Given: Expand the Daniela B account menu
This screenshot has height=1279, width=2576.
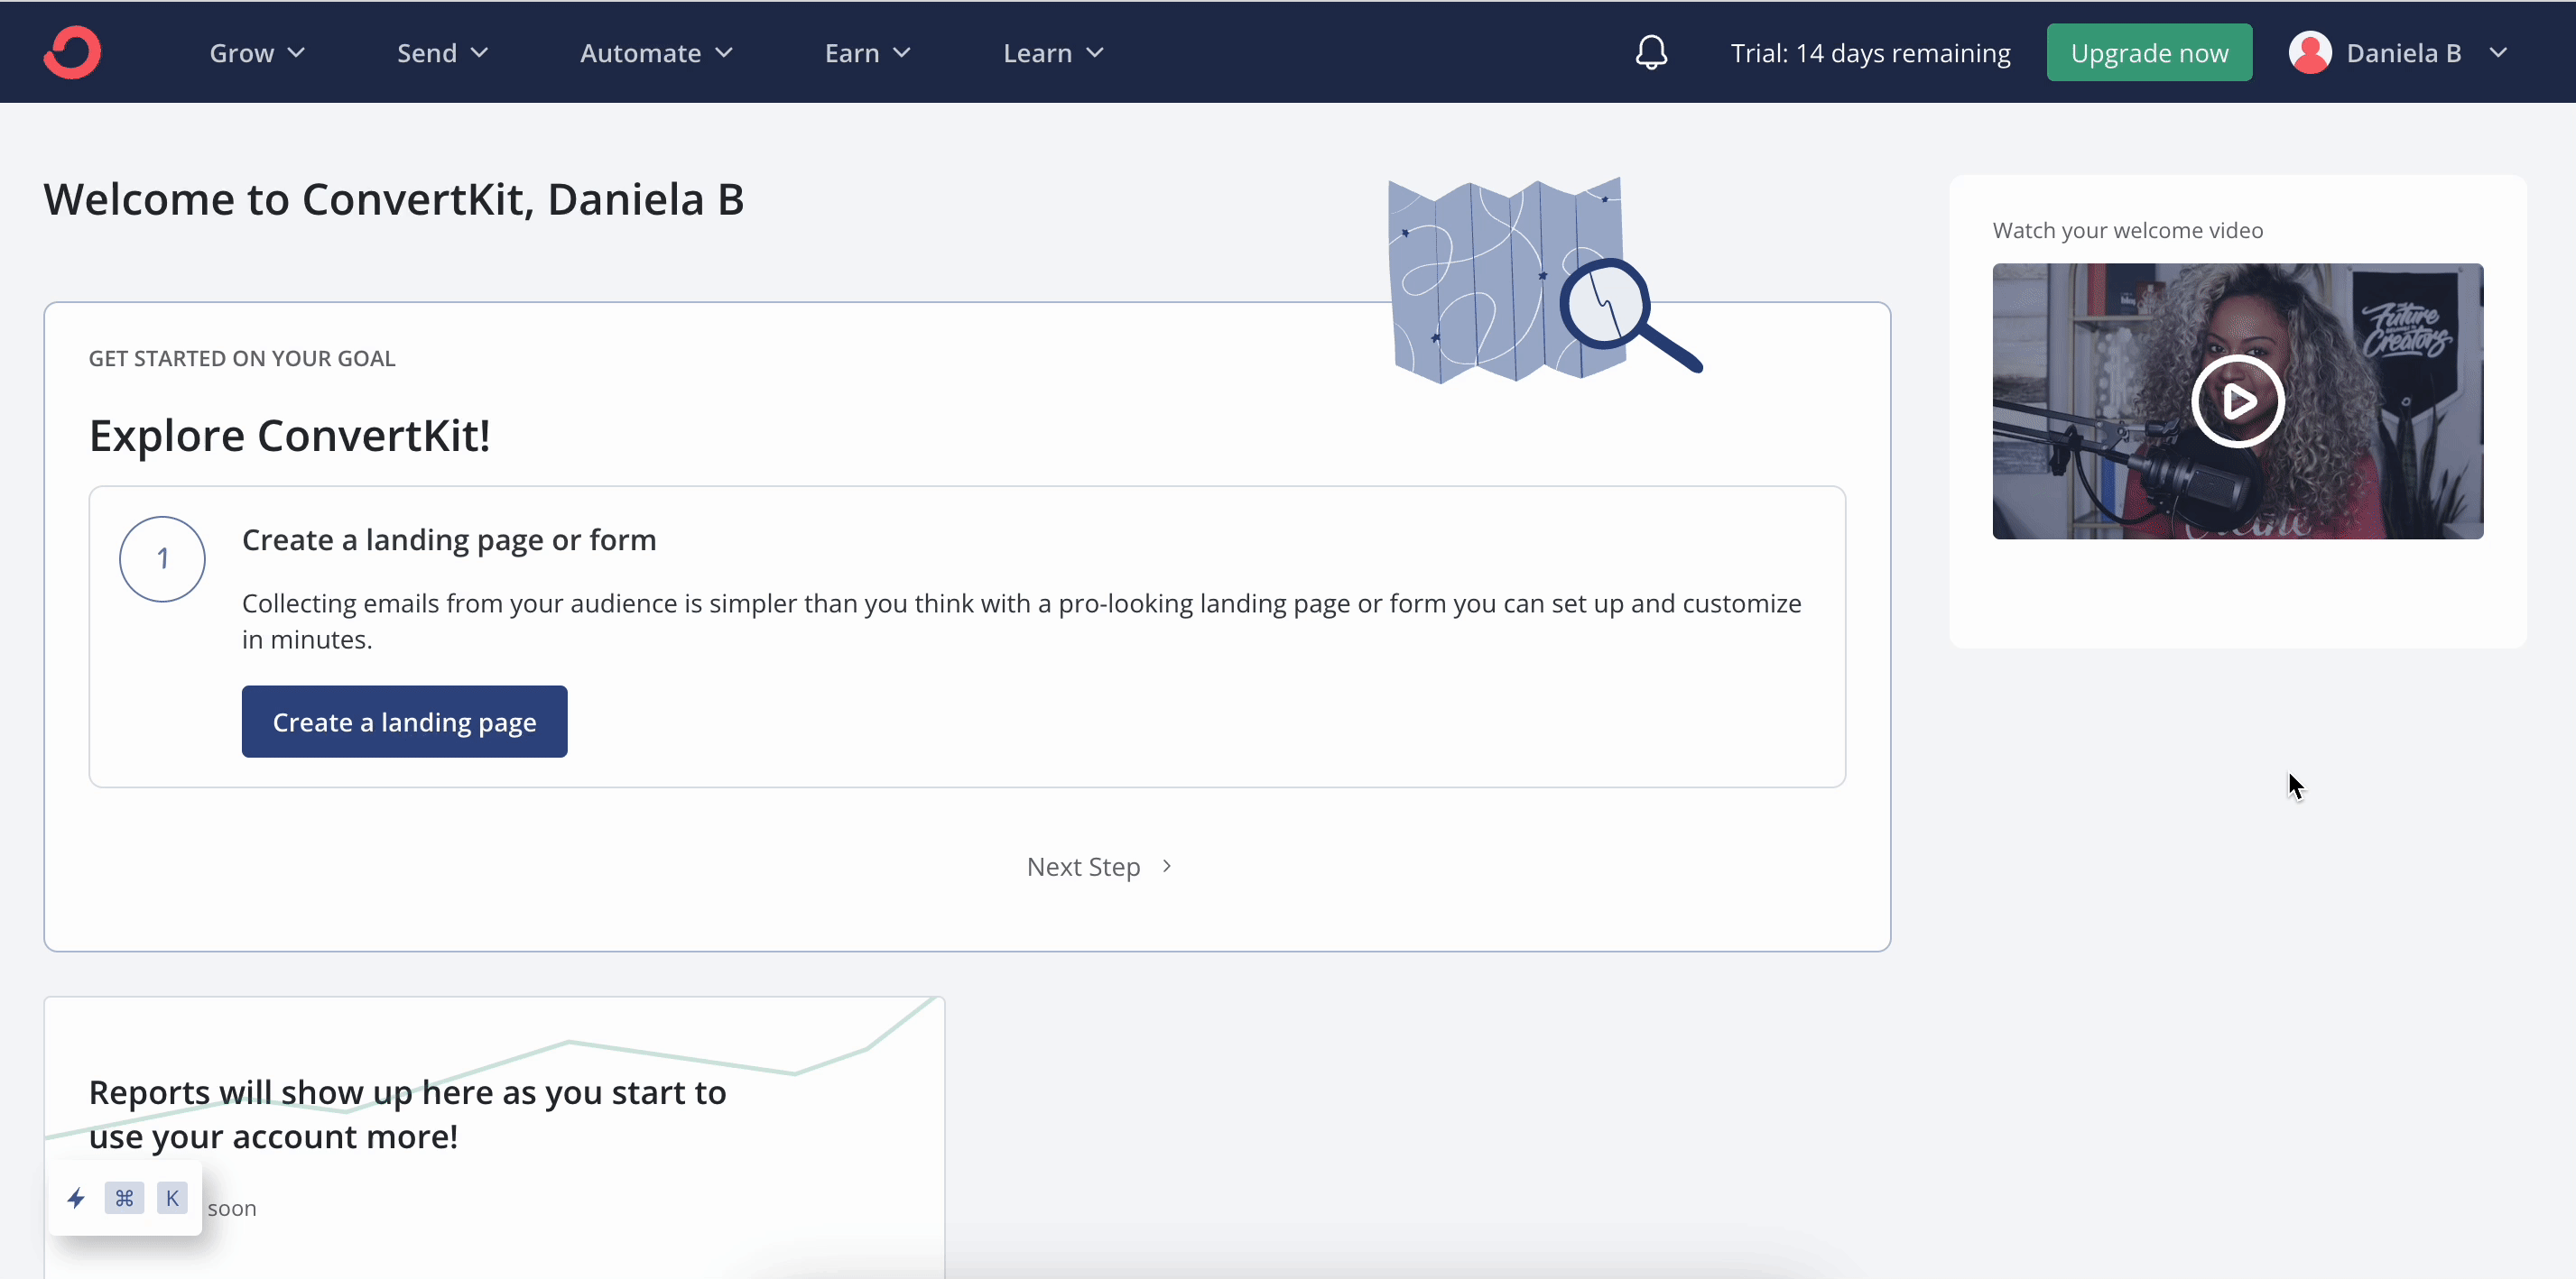Looking at the screenshot, I should click(x=2402, y=51).
